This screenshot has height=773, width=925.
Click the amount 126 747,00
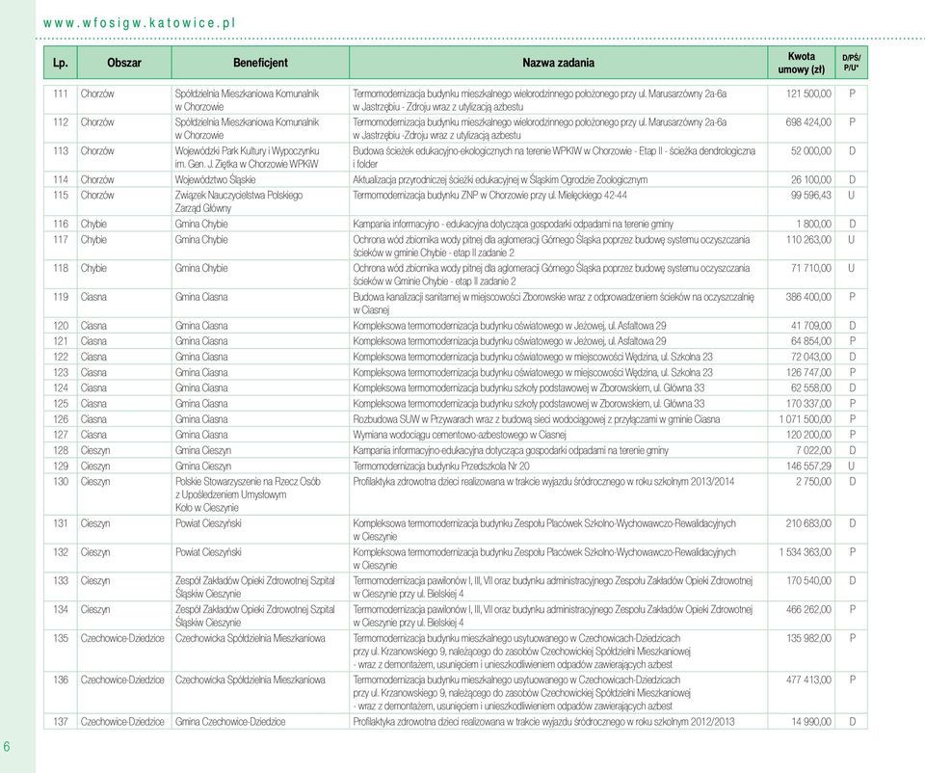point(808,372)
